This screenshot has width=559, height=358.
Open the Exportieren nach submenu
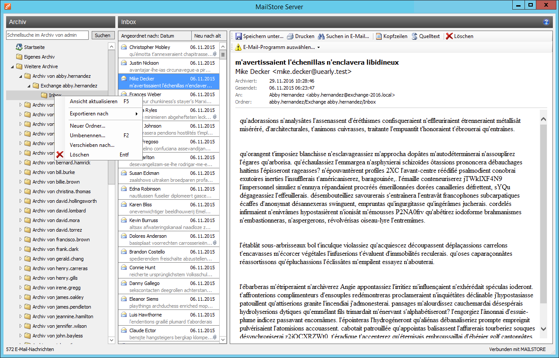click(98, 114)
